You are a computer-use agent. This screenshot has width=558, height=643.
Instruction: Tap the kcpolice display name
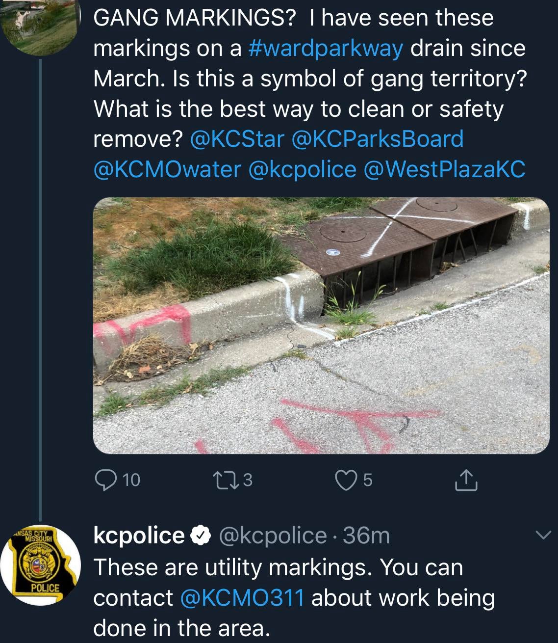click(139, 536)
